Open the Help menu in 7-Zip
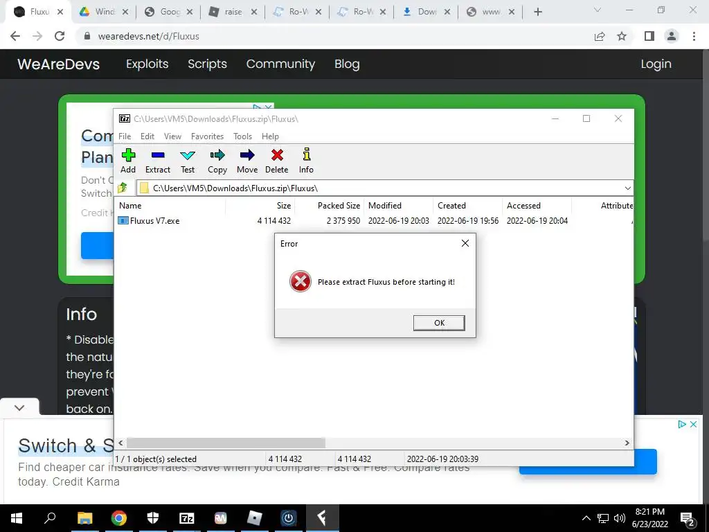 pos(270,136)
